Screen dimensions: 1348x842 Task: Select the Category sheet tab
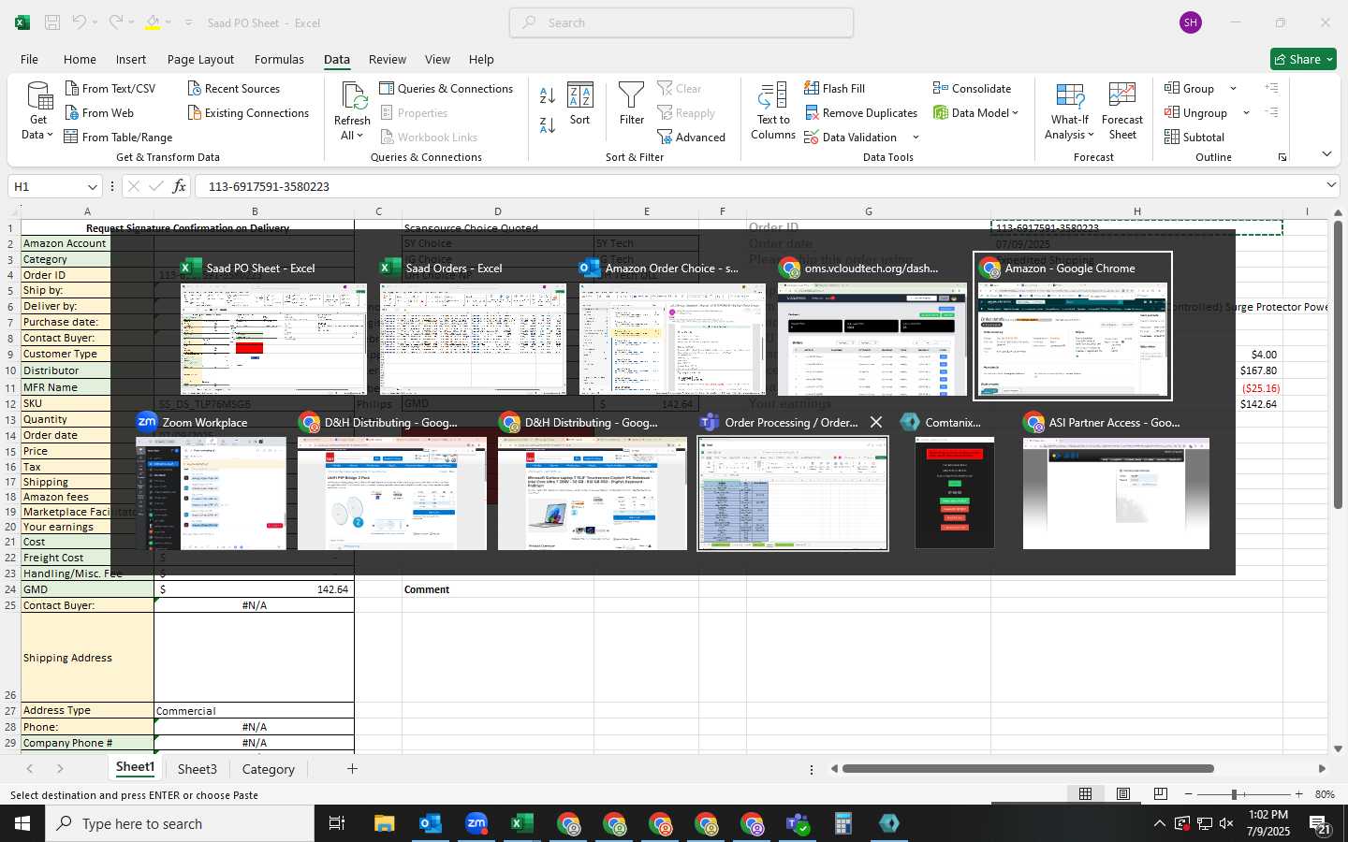[x=268, y=768]
